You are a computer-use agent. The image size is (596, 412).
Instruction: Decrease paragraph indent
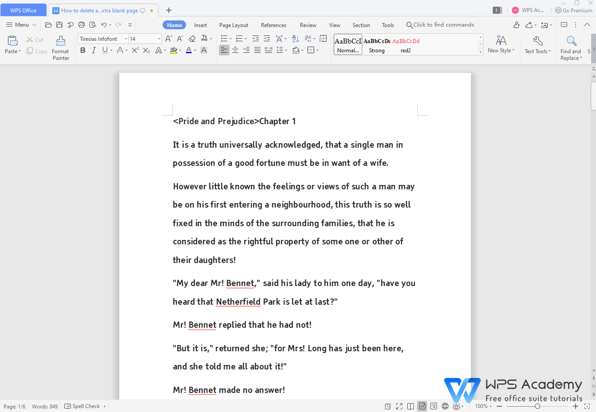point(256,39)
